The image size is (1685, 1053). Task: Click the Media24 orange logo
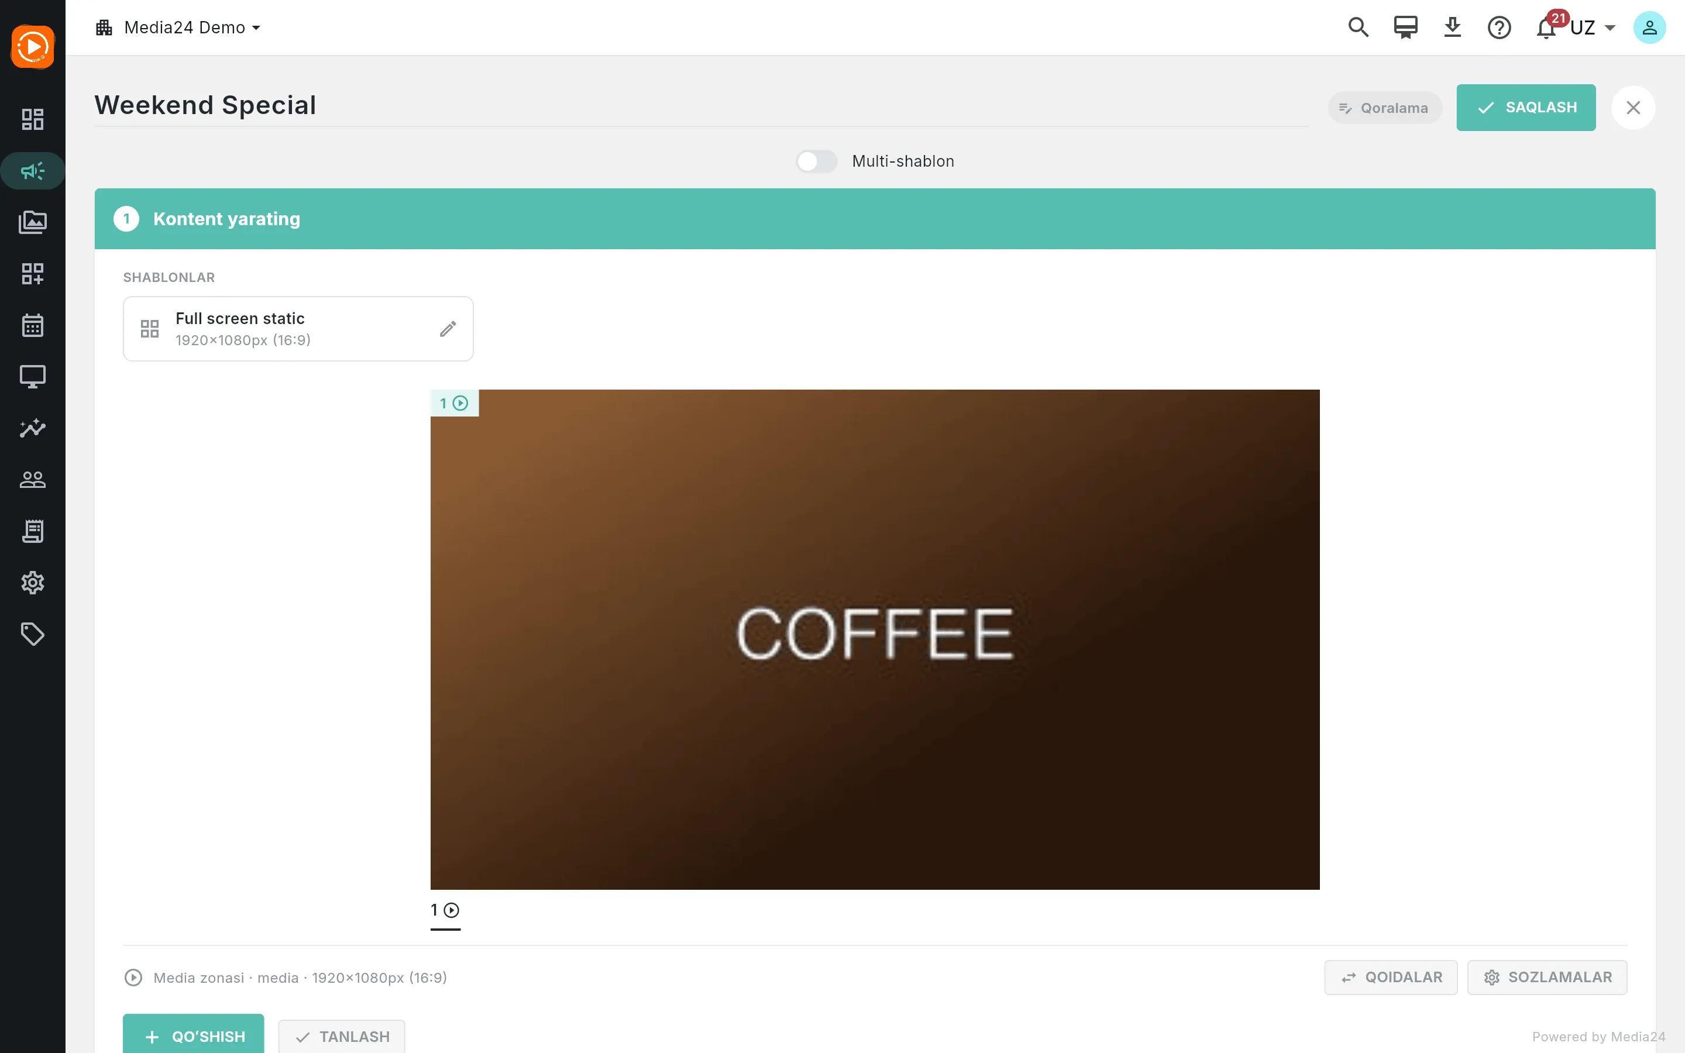(32, 47)
